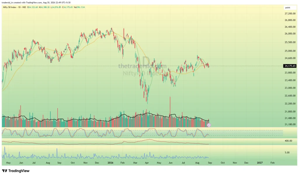Screen dimensions: 299x176
Task: Click the Mar label on the time axis
Action: coord(135,163)
